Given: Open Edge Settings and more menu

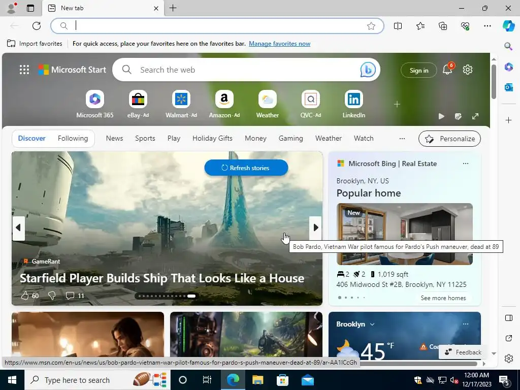Looking at the screenshot, I should pyautogui.click(x=487, y=26).
